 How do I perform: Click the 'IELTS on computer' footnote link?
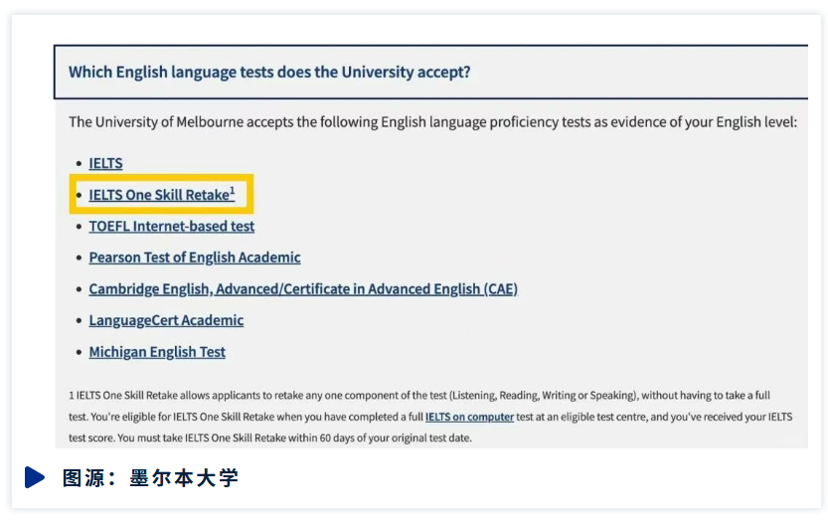pyautogui.click(x=469, y=417)
